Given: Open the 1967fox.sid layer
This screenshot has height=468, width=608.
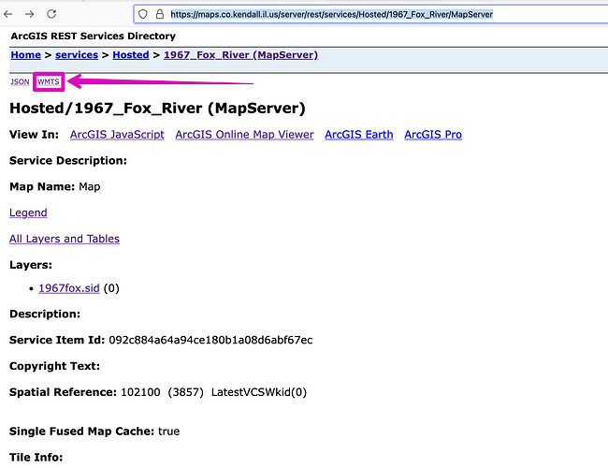Looking at the screenshot, I should [68, 288].
